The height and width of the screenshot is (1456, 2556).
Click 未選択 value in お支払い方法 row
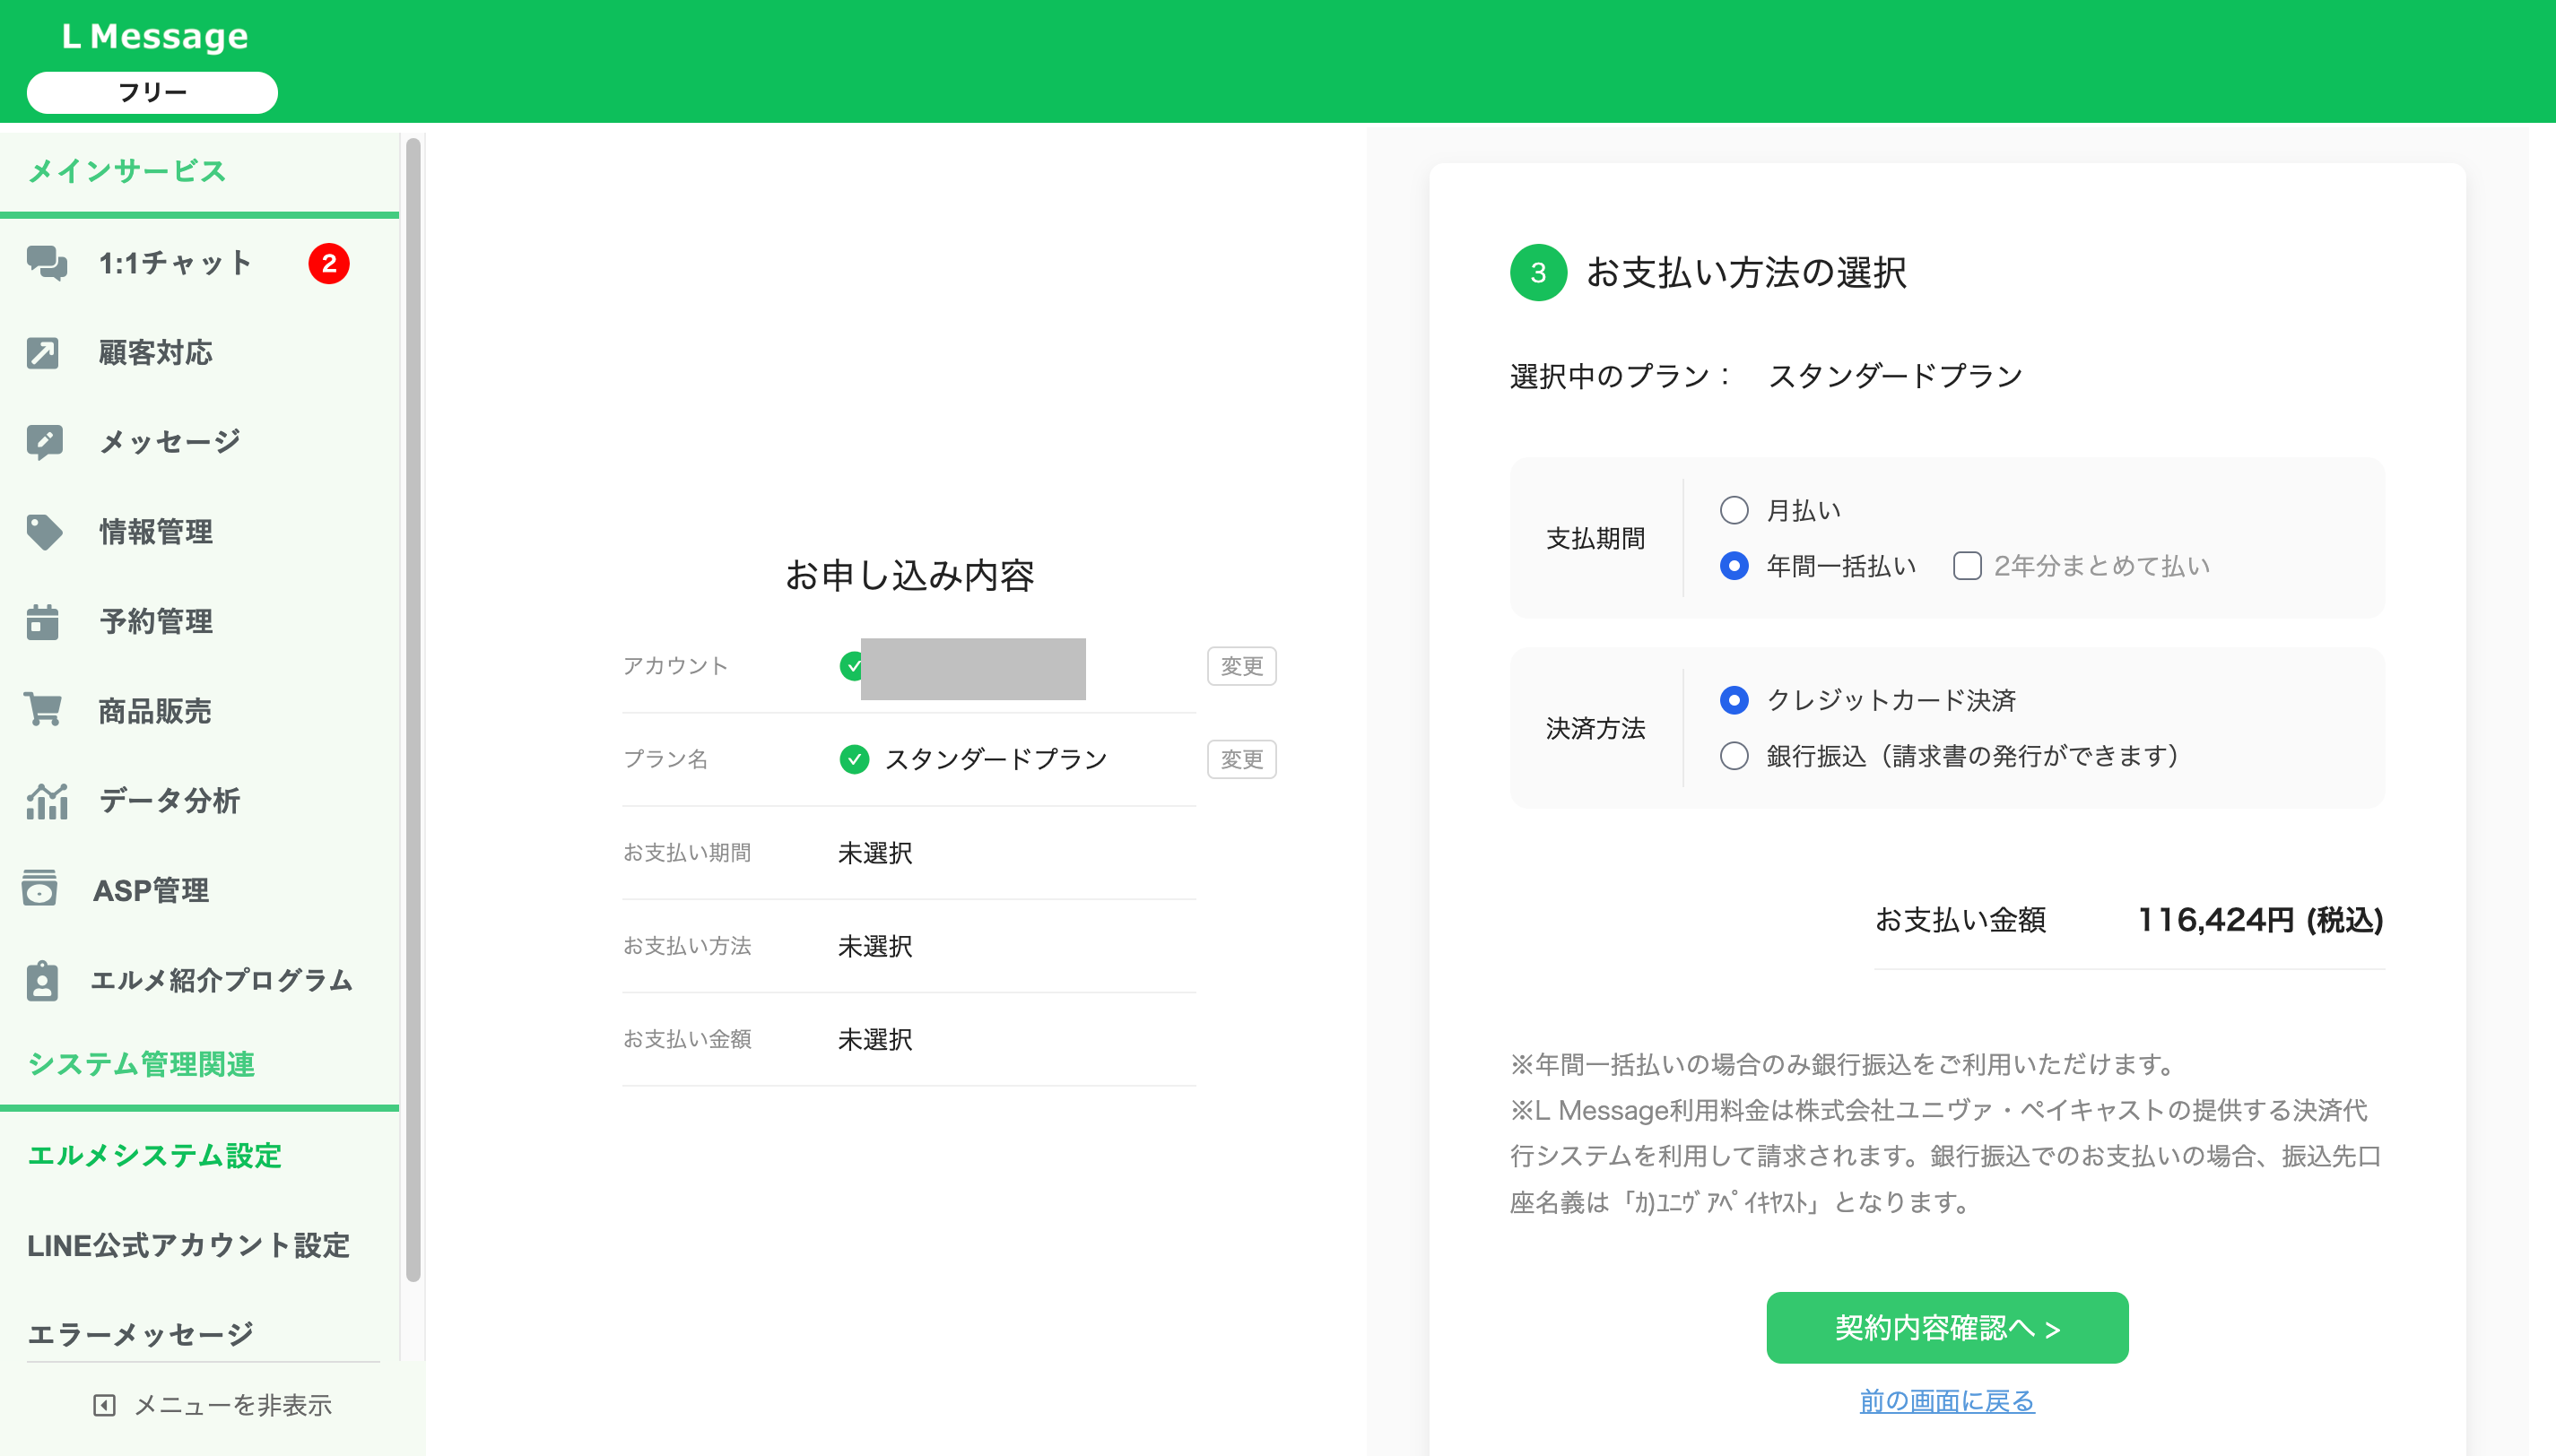click(x=875, y=946)
